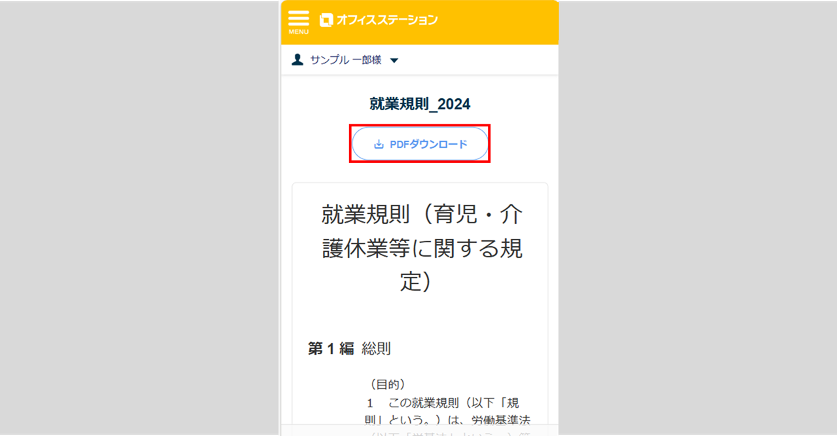Click the Office Station square logo icon
Viewport: 837px width, 436px height.
[326, 20]
